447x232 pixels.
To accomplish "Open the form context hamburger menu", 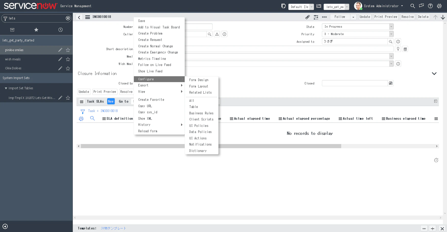I will [88, 17].
